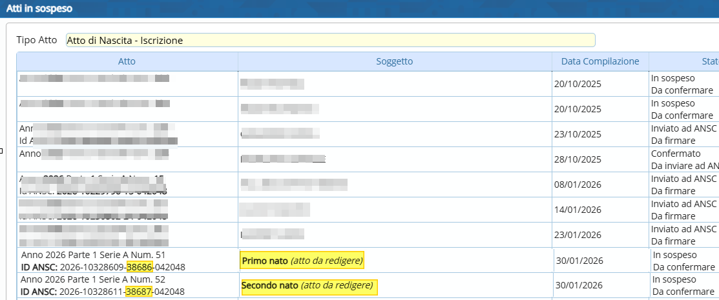Sort by the Atto column header
Image resolution: width=719 pixels, height=300 pixels.
click(x=127, y=61)
